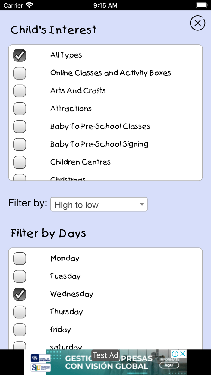Select Thursday in the days list
Screen dimensions: 211x375
pyautogui.click(x=19, y=312)
